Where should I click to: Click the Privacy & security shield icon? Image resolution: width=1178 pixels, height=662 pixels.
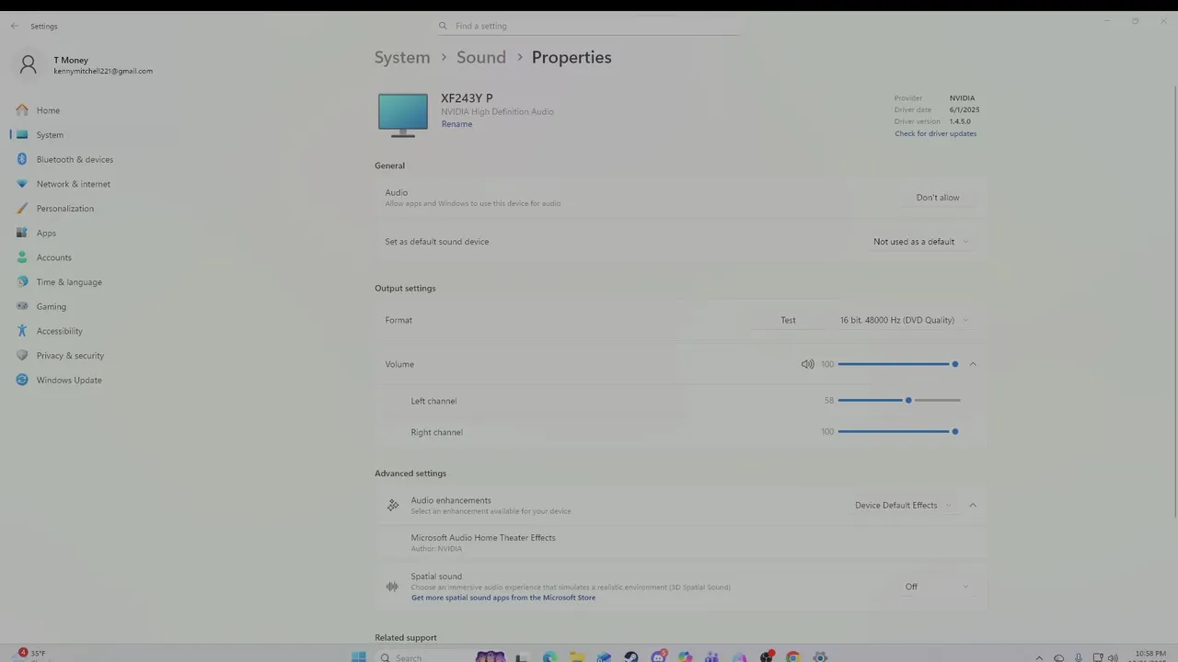(22, 355)
